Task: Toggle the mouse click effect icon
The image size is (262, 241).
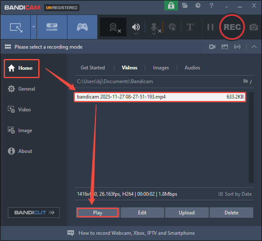Action: click(x=172, y=27)
